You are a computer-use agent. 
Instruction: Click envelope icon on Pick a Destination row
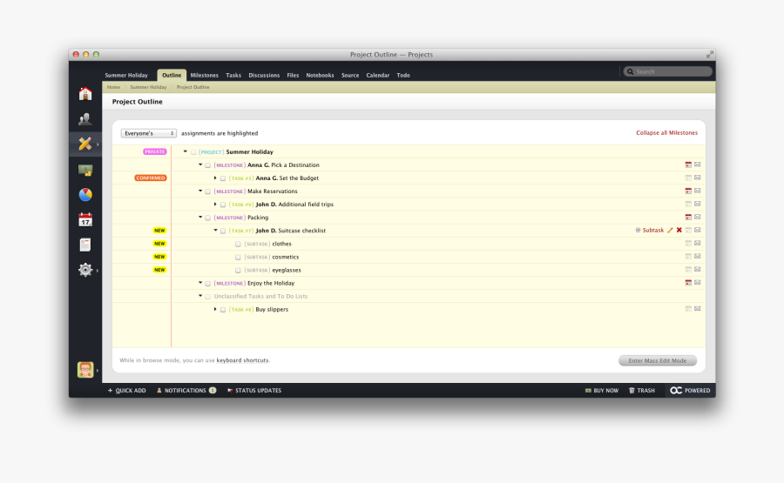tap(698, 164)
